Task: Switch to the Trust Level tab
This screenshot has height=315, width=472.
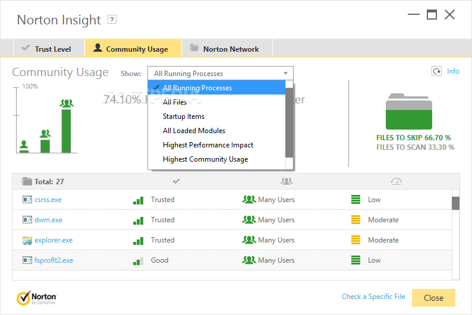Action: coord(49,48)
